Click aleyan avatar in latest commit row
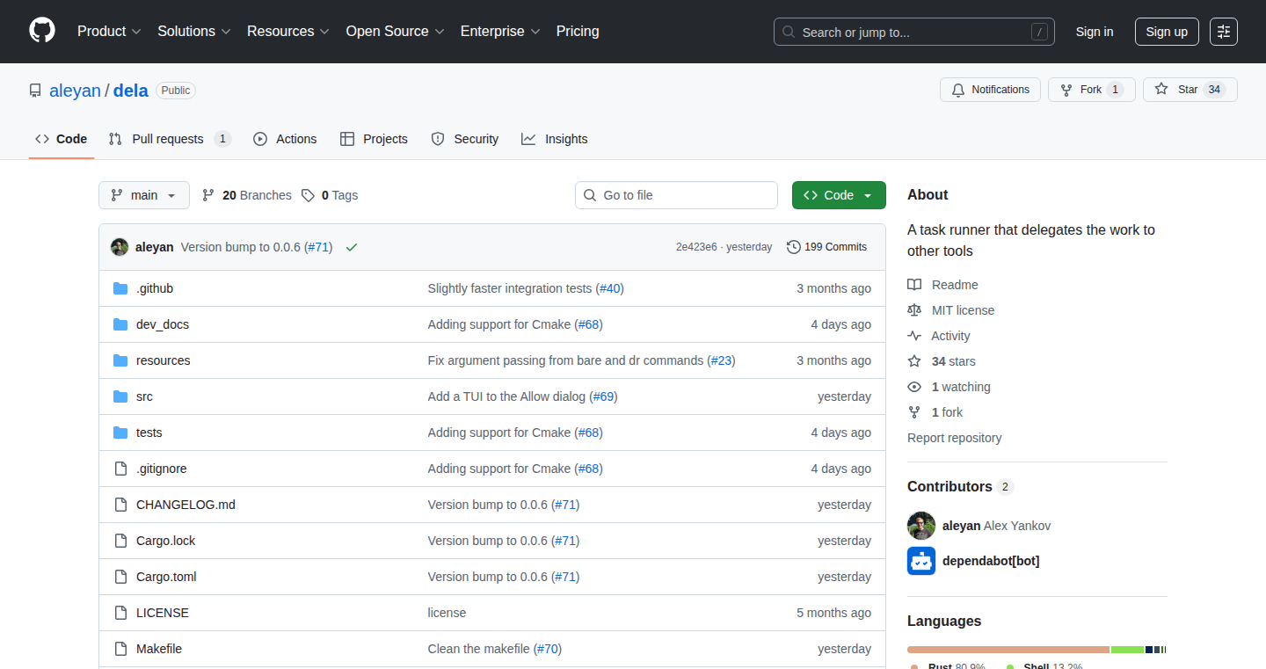The width and height of the screenshot is (1266, 669). (120, 247)
